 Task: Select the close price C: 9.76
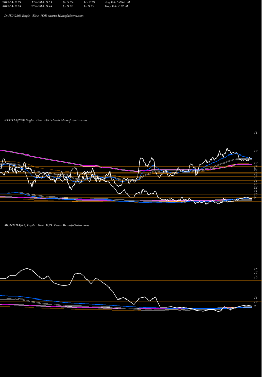(x=68, y=6)
